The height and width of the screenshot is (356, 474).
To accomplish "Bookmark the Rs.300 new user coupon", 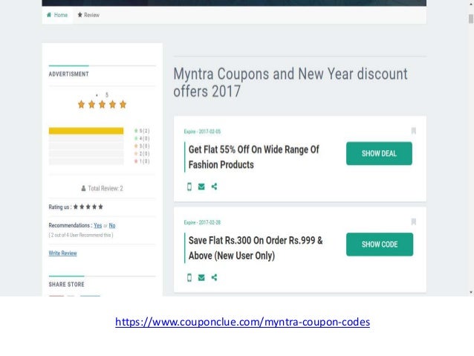I will (414, 221).
